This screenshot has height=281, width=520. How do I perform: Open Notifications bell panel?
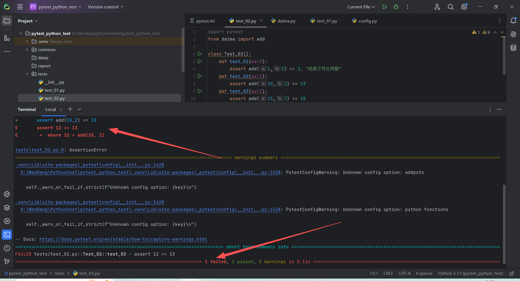(x=513, y=21)
